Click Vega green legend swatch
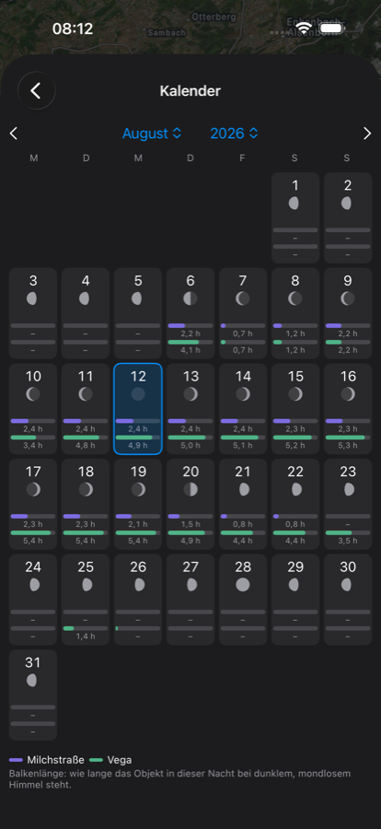 (x=96, y=760)
